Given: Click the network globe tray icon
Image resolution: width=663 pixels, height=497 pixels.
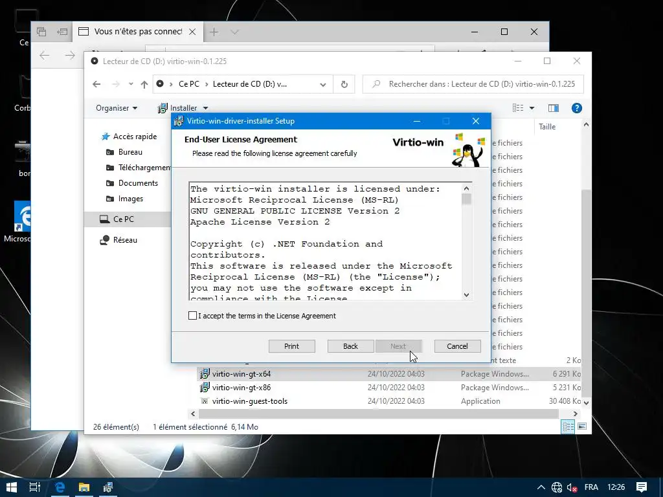Looking at the screenshot, I should click(x=556, y=487).
